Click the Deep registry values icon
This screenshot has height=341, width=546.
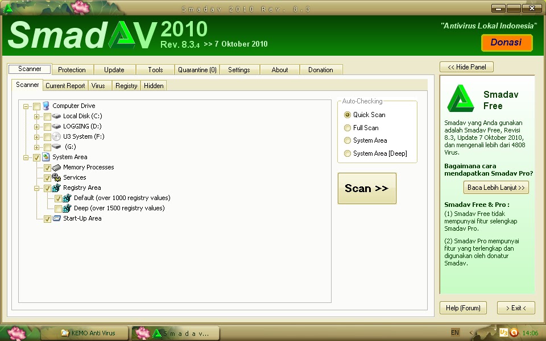pyautogui.click(x=67, y=208)
